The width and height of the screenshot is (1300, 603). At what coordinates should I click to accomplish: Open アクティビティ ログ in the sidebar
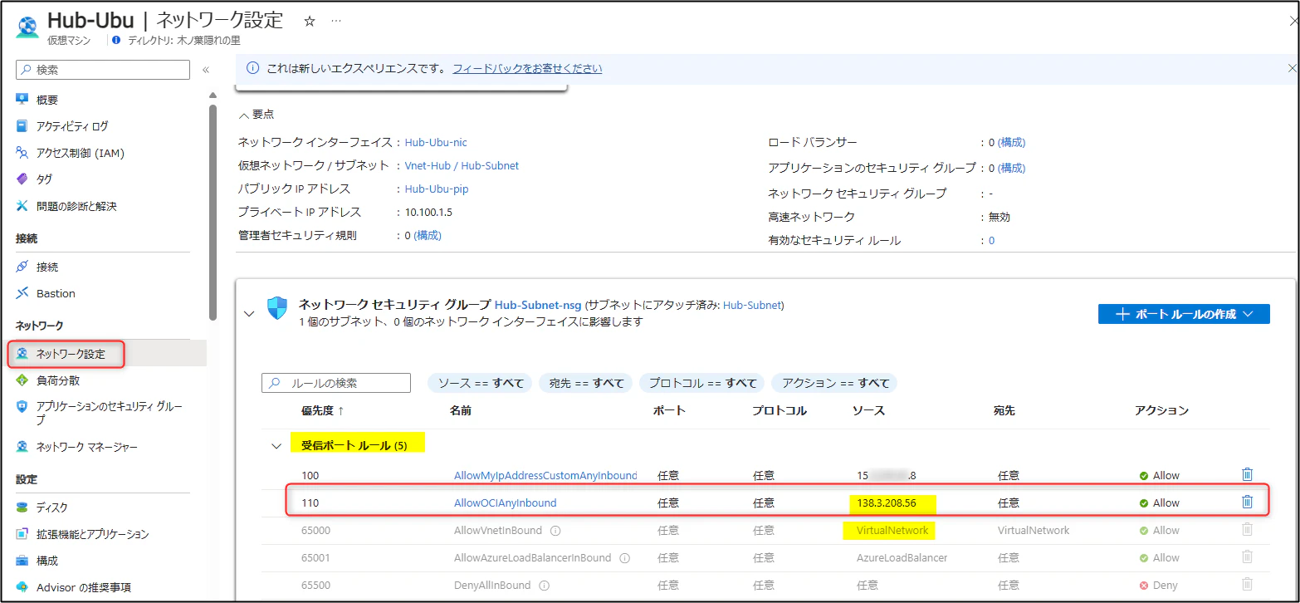click(72, 126)
